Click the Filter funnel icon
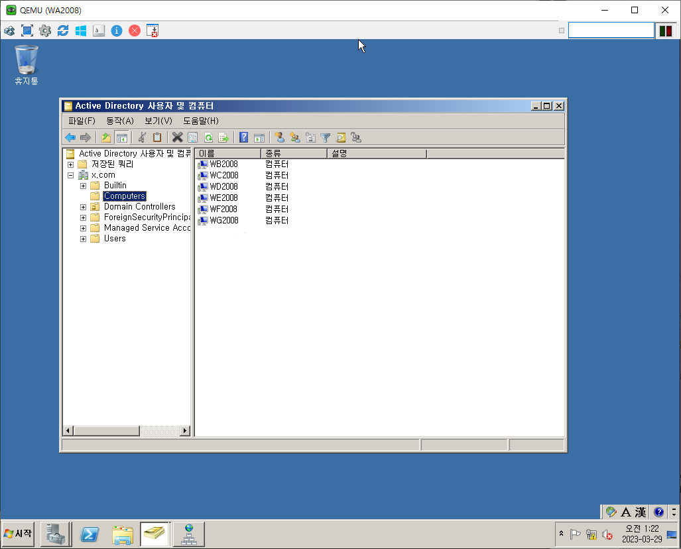Image resolution: width=681 pixels, height=549 pixels. point(326,138)
